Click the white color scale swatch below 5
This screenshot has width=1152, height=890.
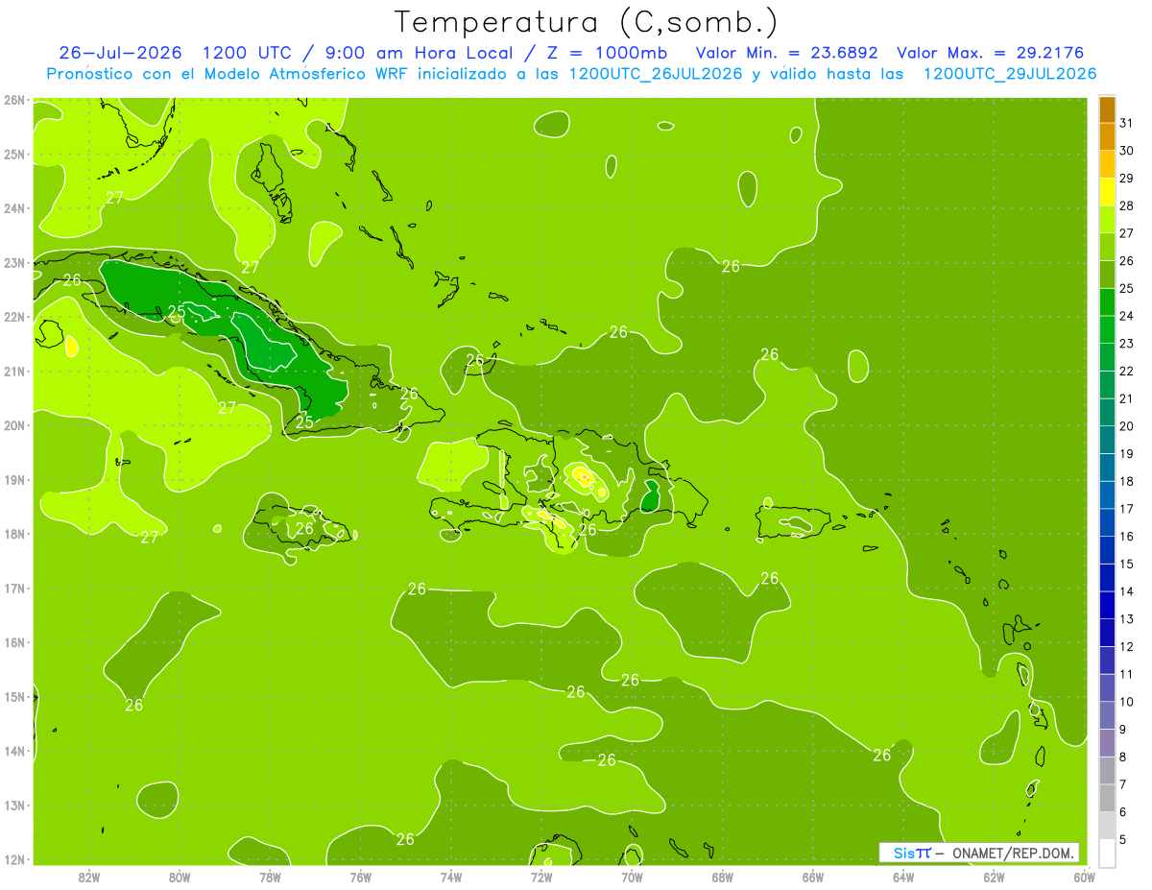(1107, 853)
